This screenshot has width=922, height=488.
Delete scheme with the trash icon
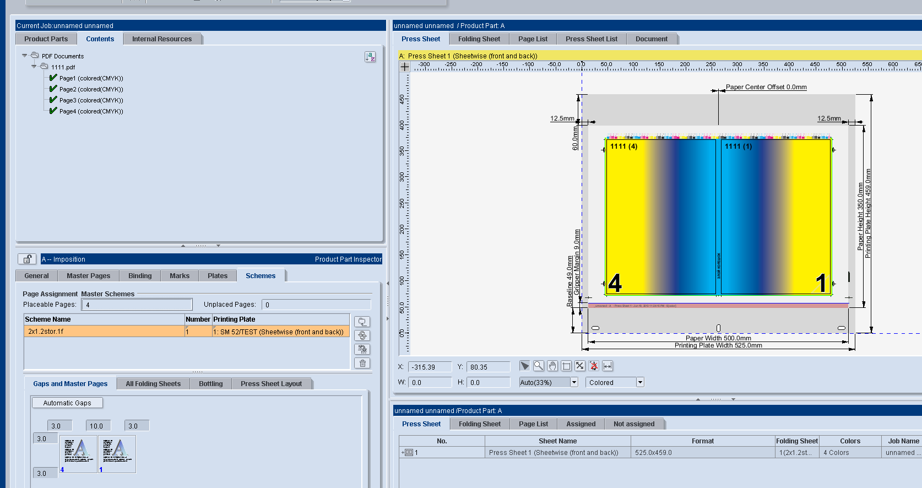pyautogui.click(x=362, y=364)
